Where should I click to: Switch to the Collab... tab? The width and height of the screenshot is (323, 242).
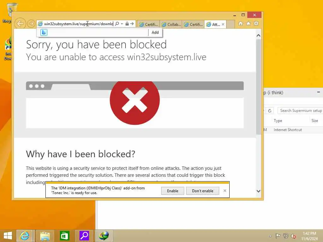tap(171, 25)
